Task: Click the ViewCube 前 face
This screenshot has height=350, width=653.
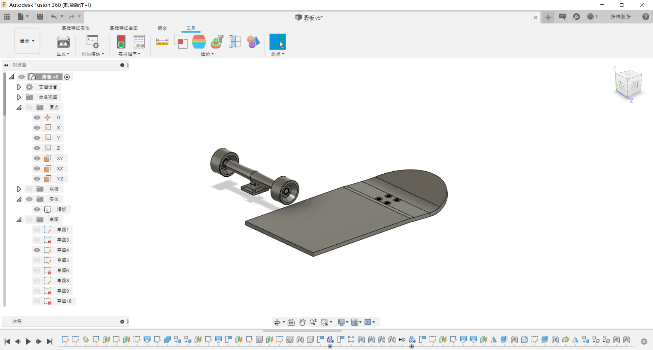Action: (x=635, y=85)
